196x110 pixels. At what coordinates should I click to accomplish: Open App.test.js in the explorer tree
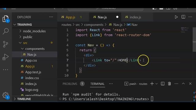(x=33, y=72)
